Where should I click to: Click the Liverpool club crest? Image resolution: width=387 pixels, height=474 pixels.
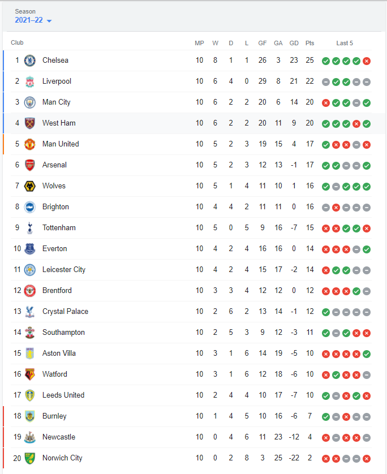(29, 81)
